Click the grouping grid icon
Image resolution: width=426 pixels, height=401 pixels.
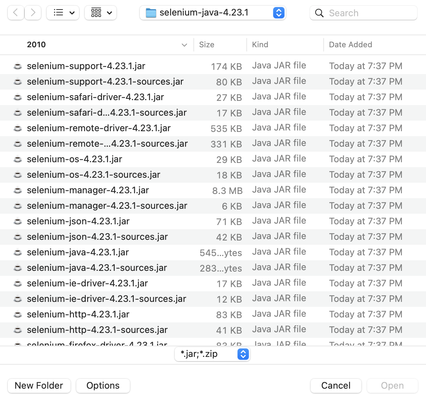pos(96,13)
